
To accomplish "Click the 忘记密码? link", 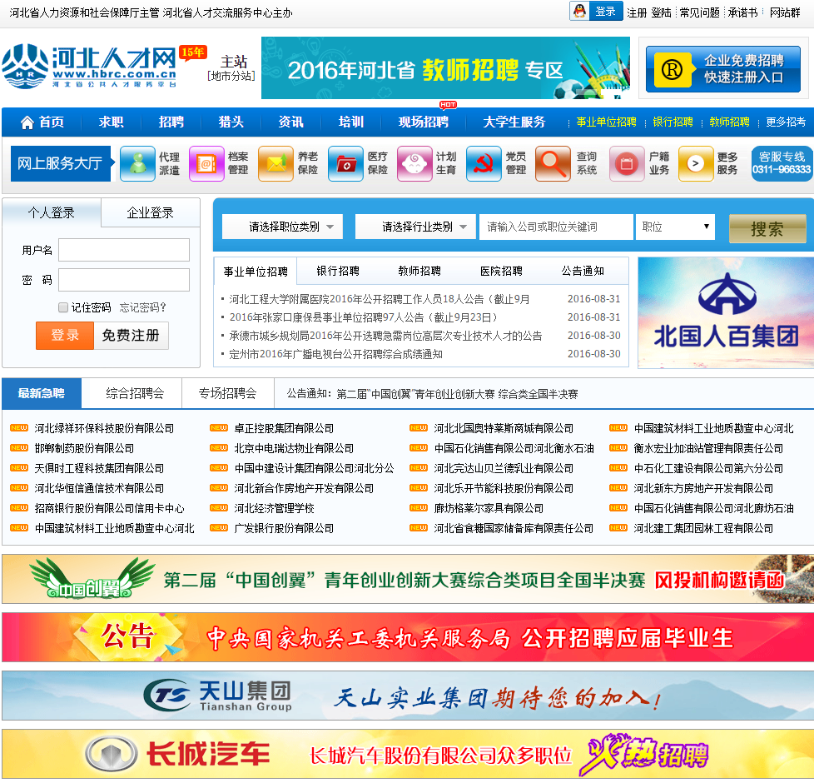I will pyautogui.click(x=143, y=307).
